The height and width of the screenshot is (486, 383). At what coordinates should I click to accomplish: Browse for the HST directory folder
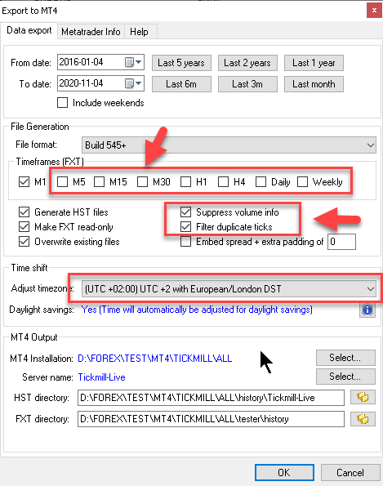(363, 397)
